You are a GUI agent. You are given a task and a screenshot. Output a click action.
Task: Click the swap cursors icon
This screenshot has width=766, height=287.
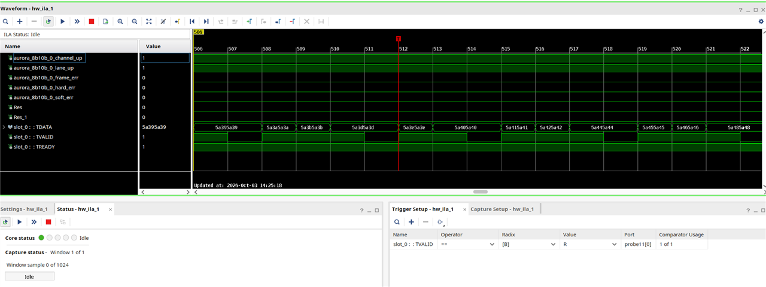(321, 21)
